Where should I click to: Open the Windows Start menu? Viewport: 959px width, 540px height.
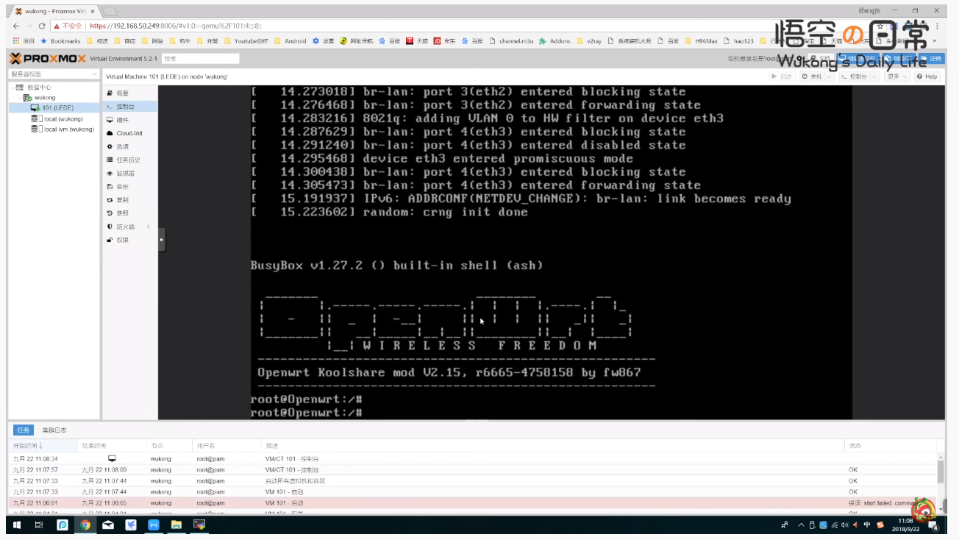point(16,525)
